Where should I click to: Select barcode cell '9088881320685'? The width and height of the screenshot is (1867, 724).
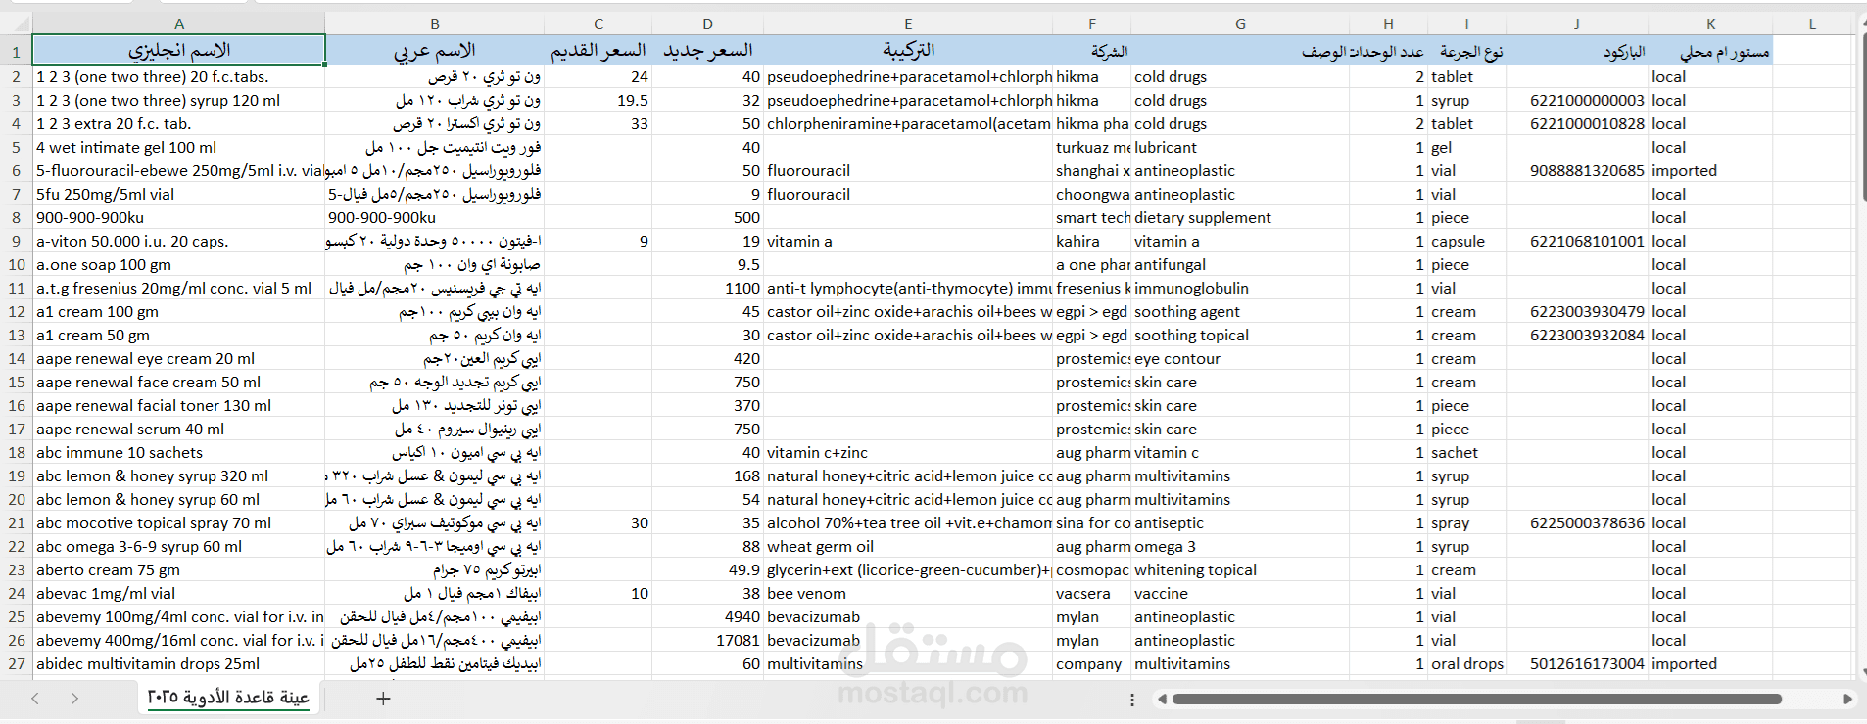tap(1577, 170)
